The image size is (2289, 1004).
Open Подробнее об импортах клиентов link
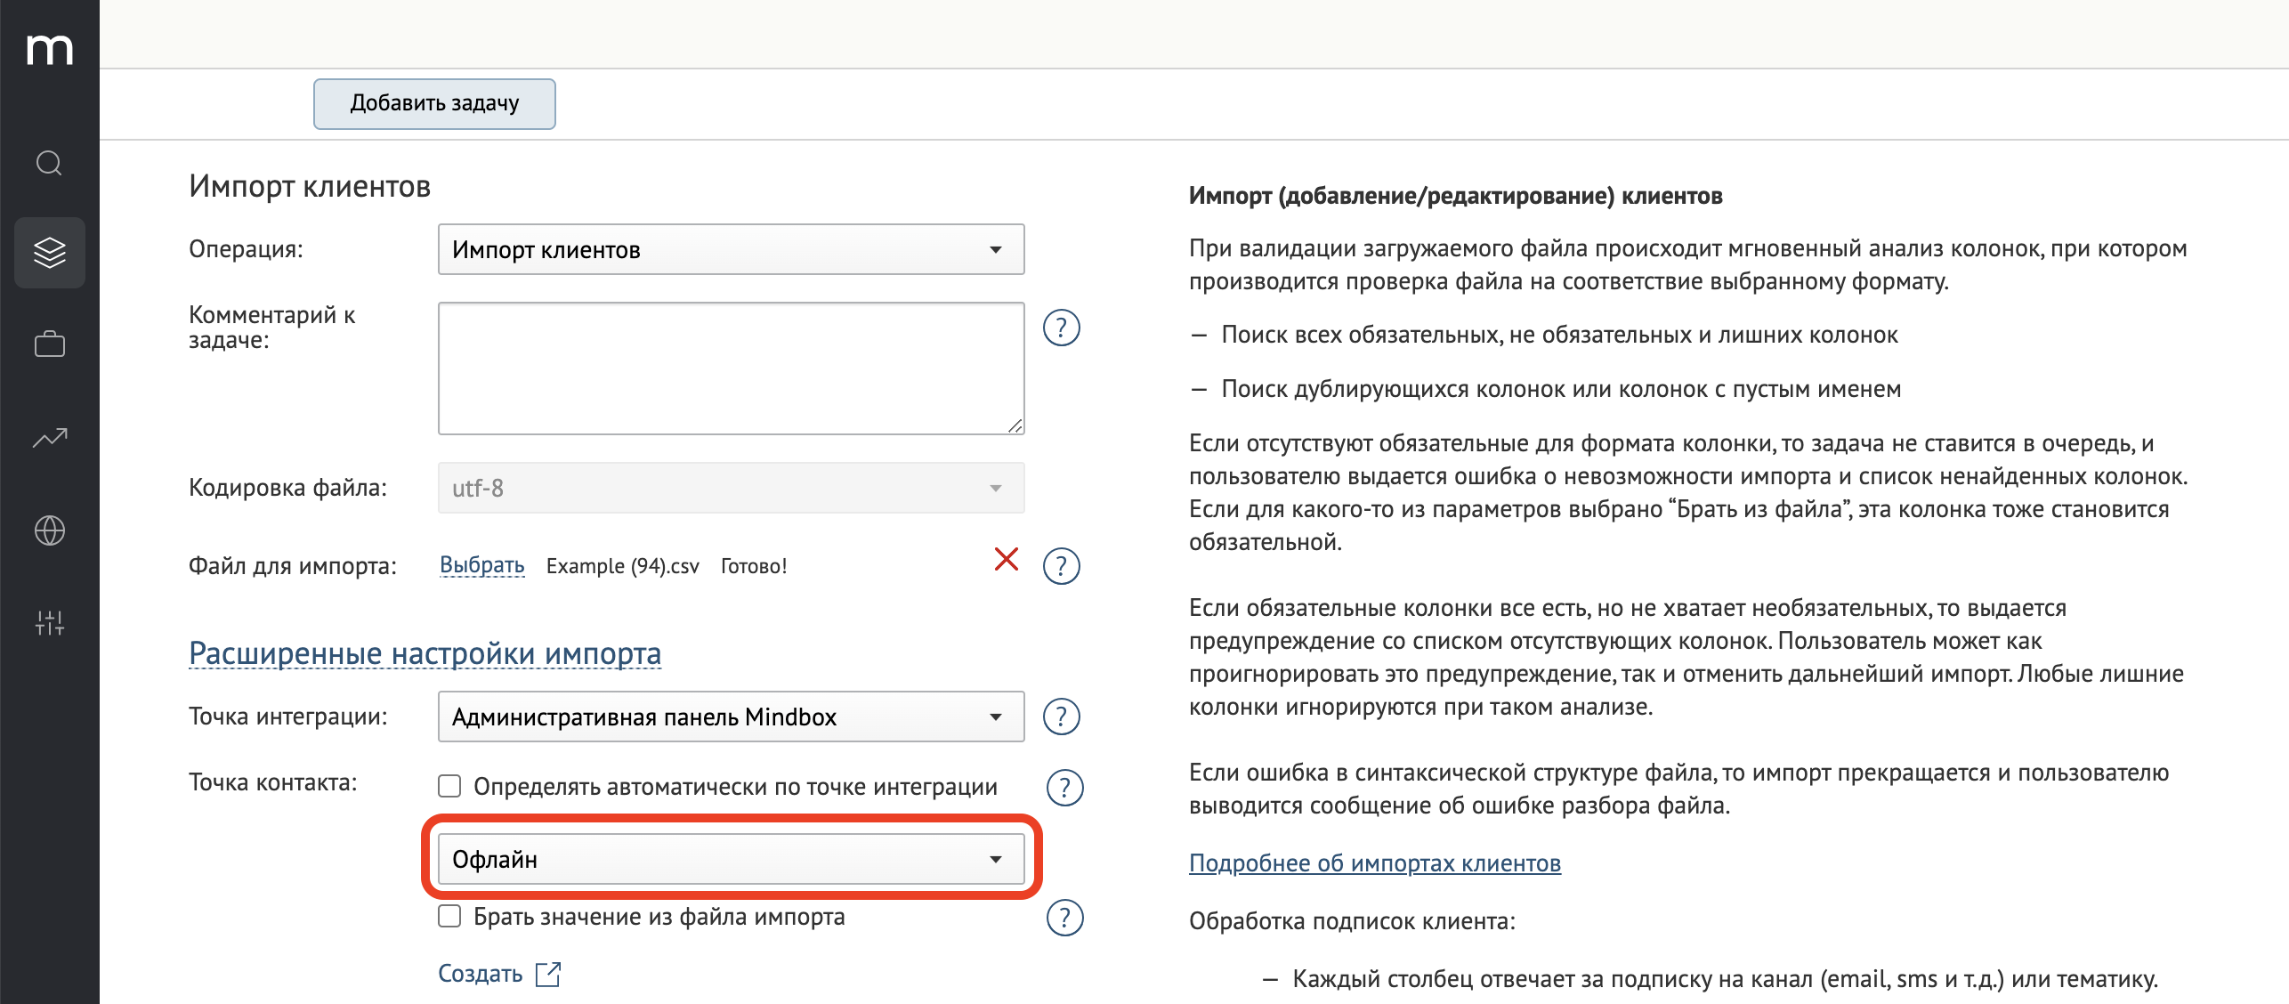[x=1374, y=863]
